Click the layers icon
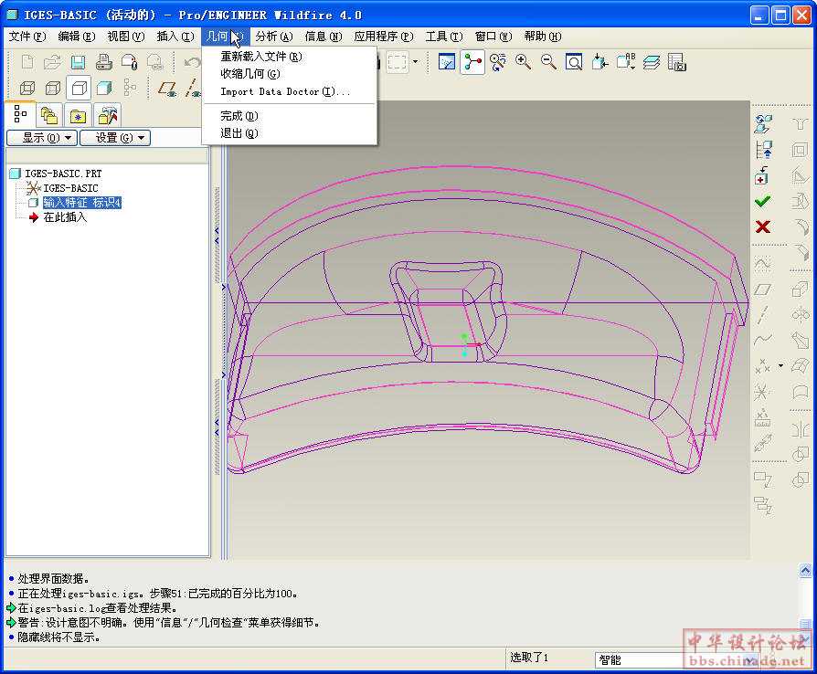 (652, 62)
